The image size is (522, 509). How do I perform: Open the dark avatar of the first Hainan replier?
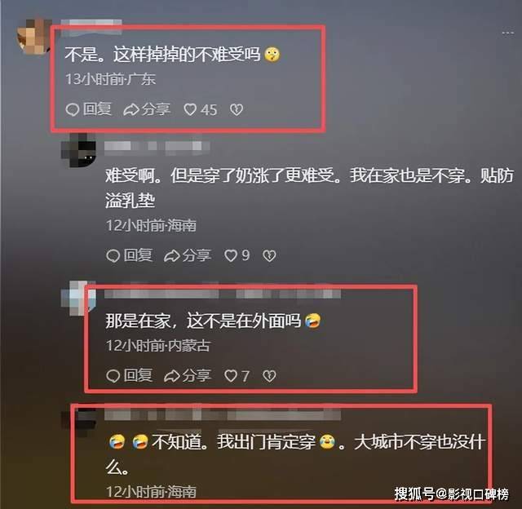(x=78, y=150)
